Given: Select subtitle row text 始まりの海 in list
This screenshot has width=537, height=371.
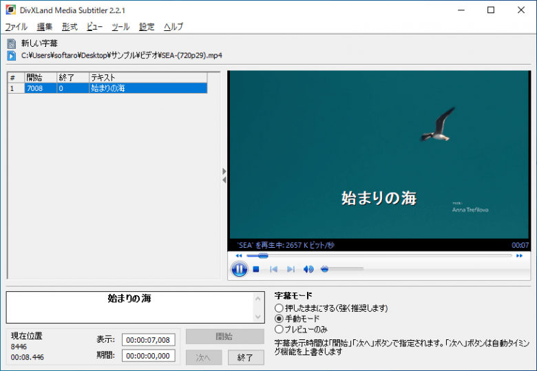Looking at the screenshot, I should click(x=148, y=88).
